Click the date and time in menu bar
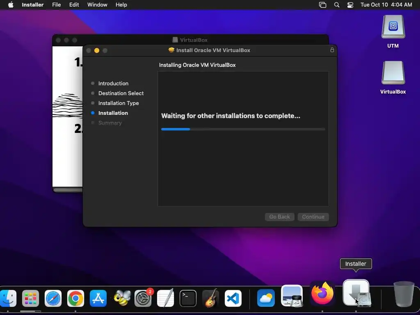The width and height of the screenshot is (420, 315). 386,5
